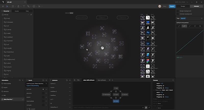Open the hamburger main menu

pyautogui.click(x=3, y=6)
